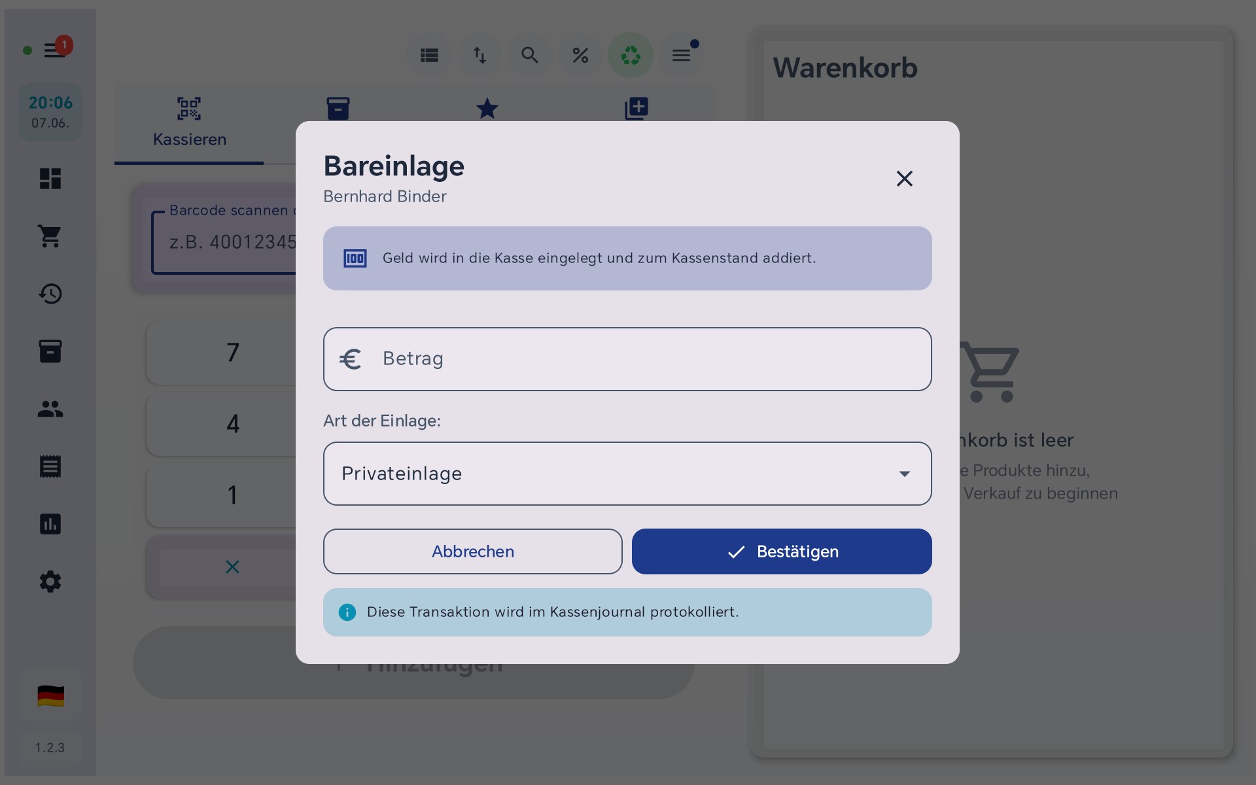Viewport: 1256px width, 785px height.
Task: Open the dashboard icon in sidebar
Action: pos(50,179)
